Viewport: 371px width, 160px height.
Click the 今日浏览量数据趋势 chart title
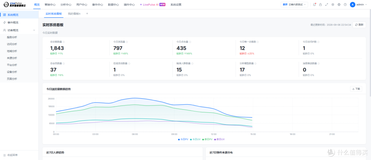pyautogui.click(x=58, y=89)
